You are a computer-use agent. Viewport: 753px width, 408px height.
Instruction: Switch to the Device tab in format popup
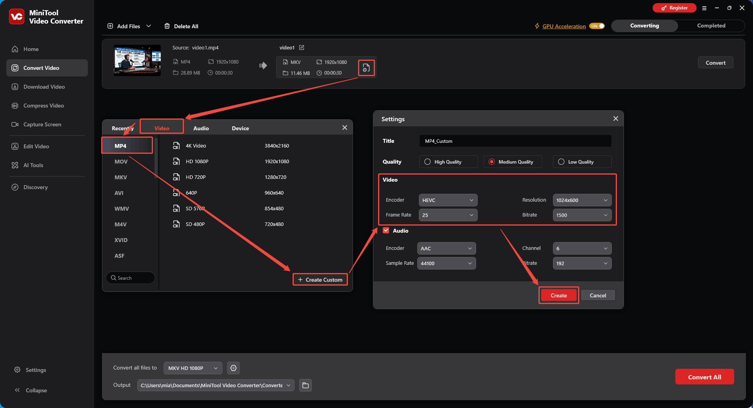click(x=240, y=128)
